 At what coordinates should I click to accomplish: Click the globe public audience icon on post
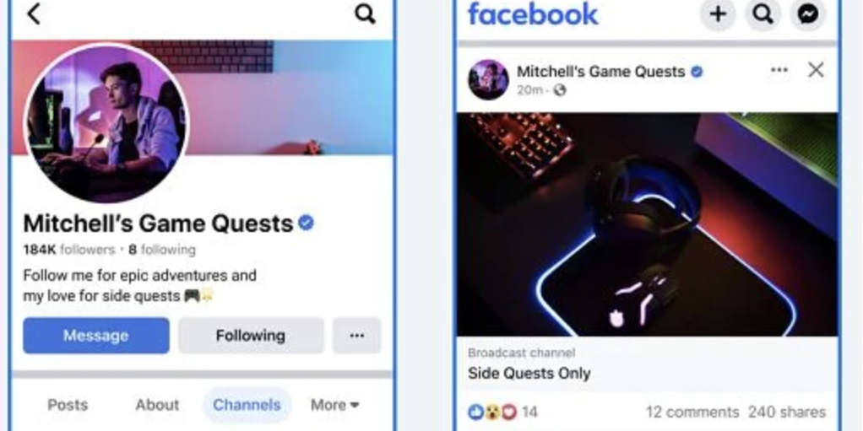(x=559, y=90)
